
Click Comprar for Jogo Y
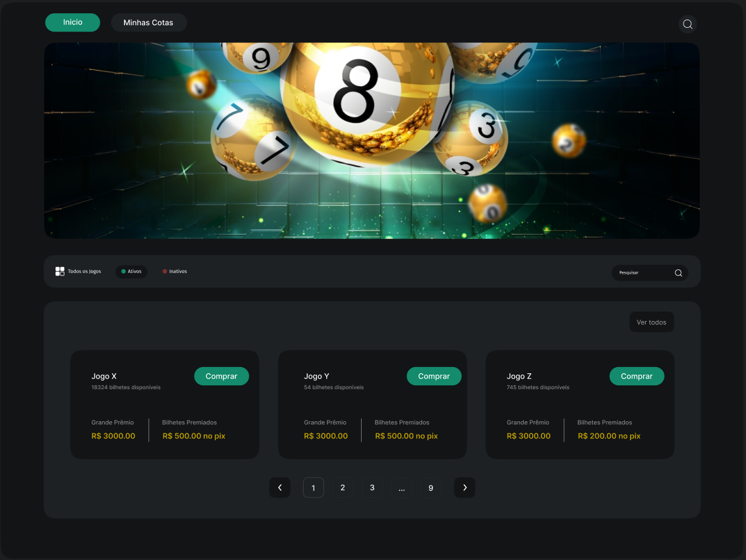point(434,376)
